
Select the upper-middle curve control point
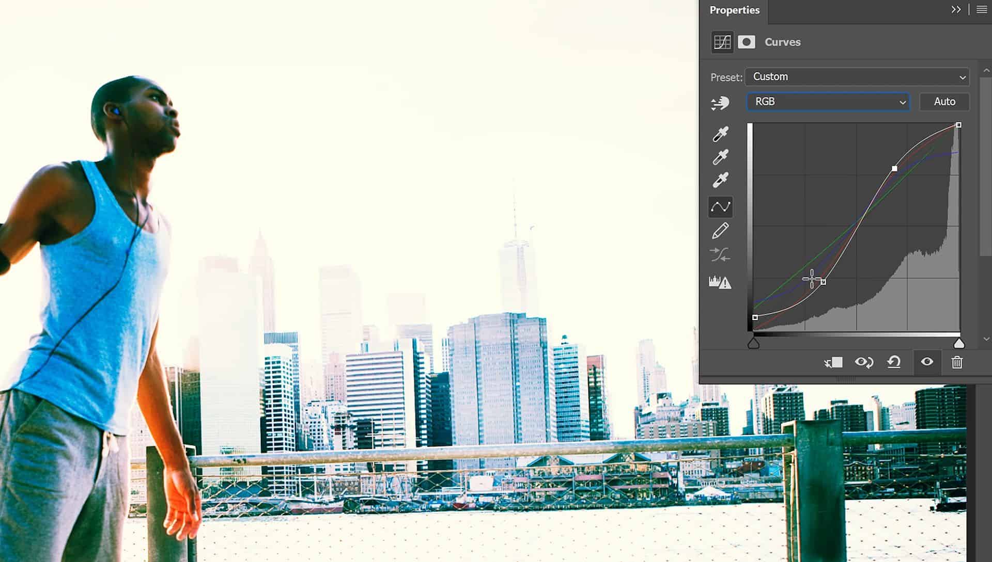point(894,169)
